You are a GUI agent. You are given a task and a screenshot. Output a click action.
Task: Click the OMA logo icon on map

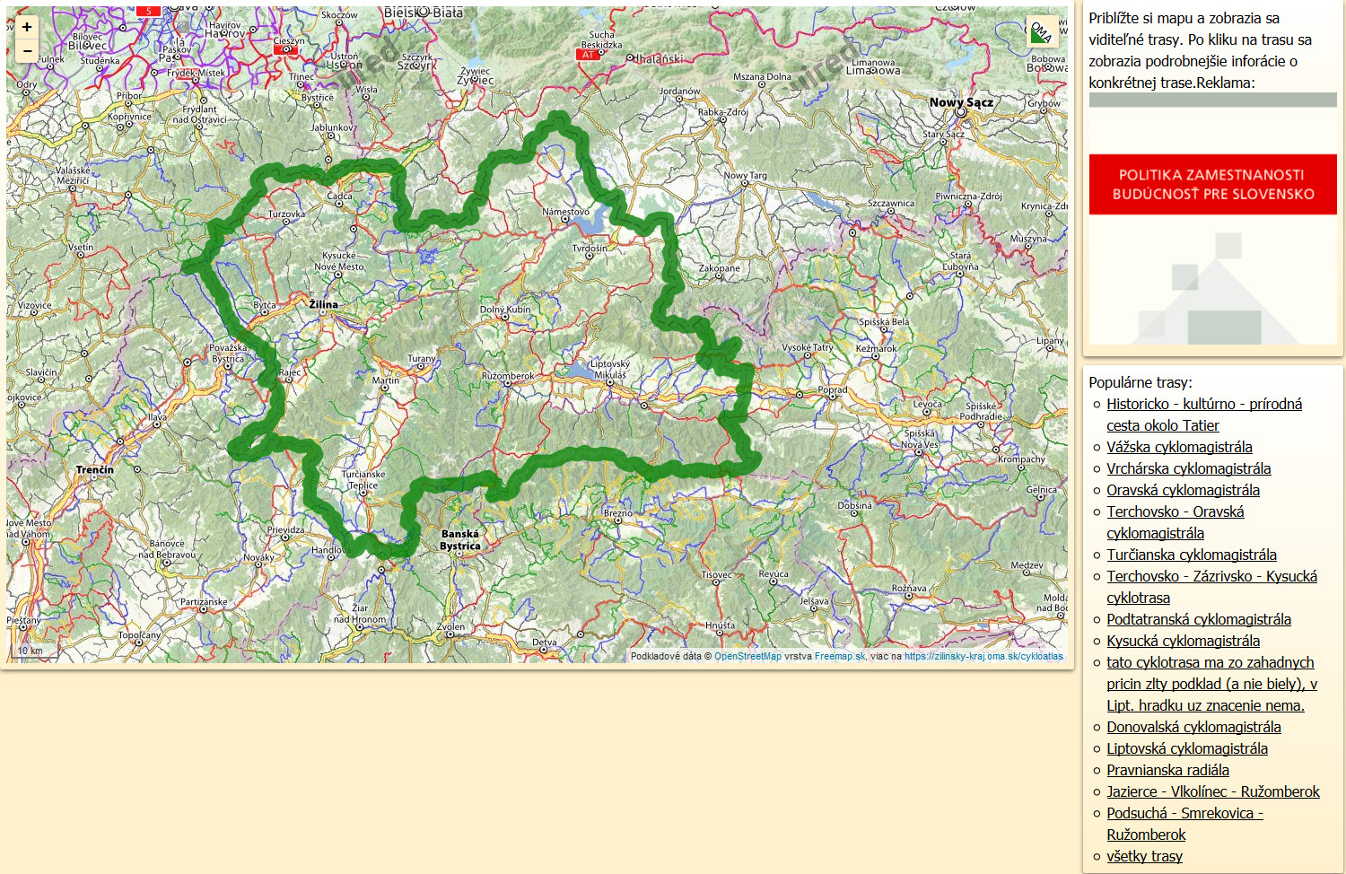[1041, 32]
